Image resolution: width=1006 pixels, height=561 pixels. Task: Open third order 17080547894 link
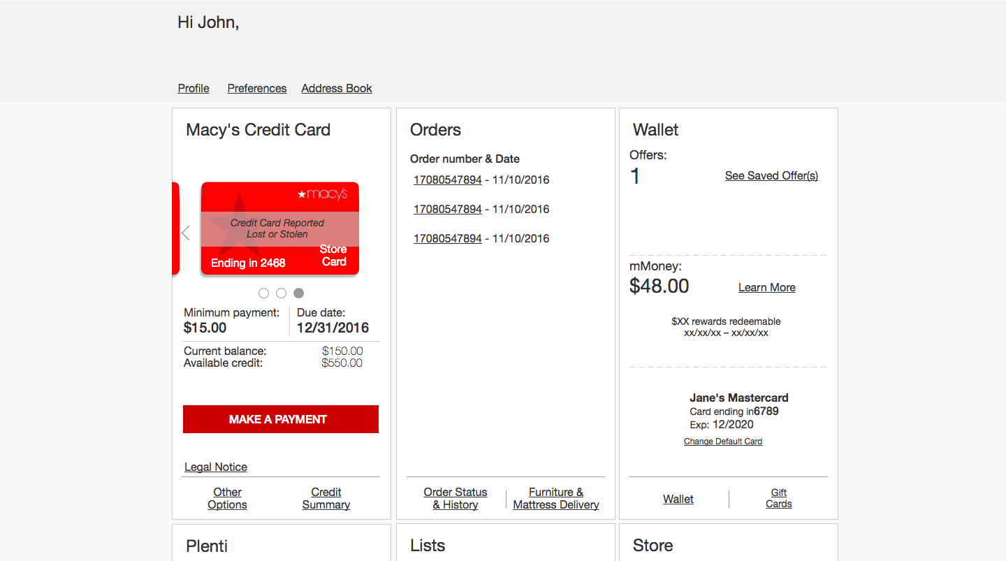(x=447, y=238)
